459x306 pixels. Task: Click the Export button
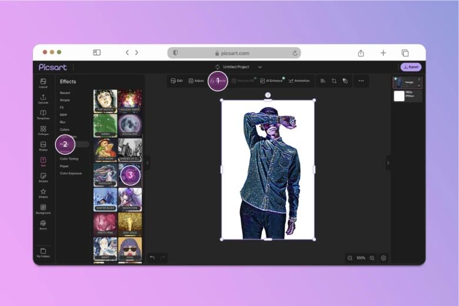point(411,67)
